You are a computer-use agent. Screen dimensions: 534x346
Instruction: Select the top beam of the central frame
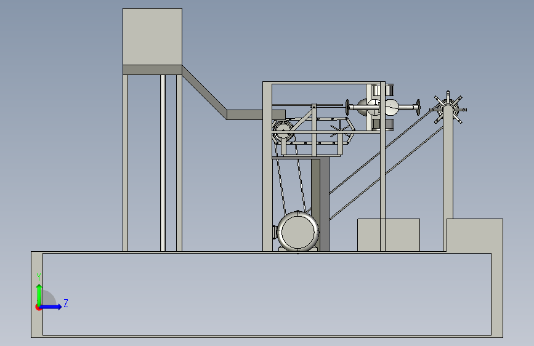pos(324,82)
